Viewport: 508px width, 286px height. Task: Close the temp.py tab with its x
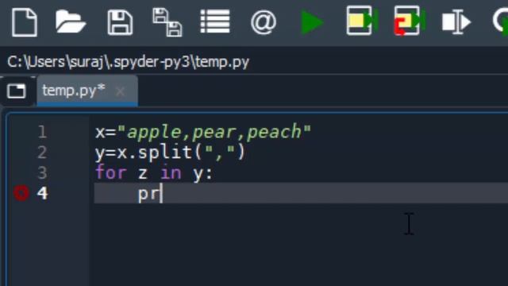tap(120, 92)
